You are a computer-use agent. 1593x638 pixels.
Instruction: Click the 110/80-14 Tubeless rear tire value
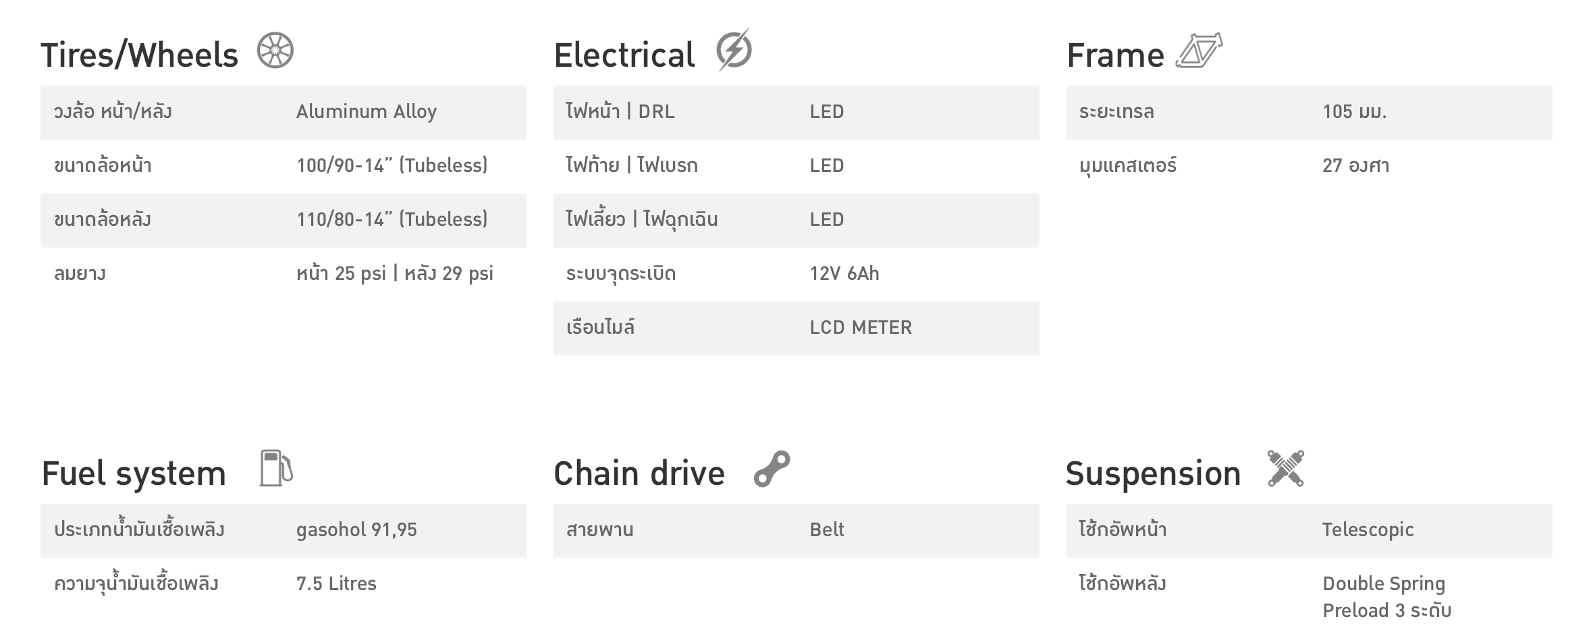click(392, 220)
